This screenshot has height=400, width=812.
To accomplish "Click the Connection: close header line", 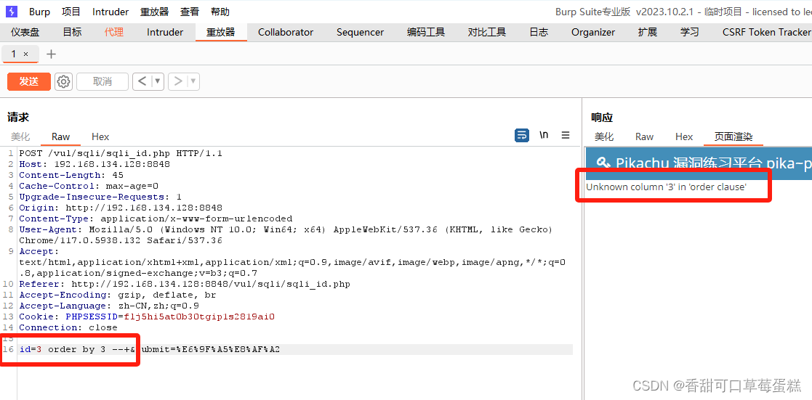I will click(68, 327).
